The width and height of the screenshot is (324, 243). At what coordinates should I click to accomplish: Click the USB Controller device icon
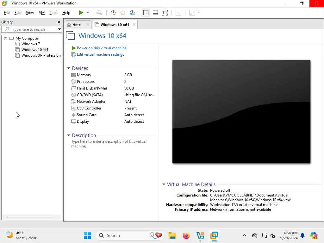click(73, 108)
